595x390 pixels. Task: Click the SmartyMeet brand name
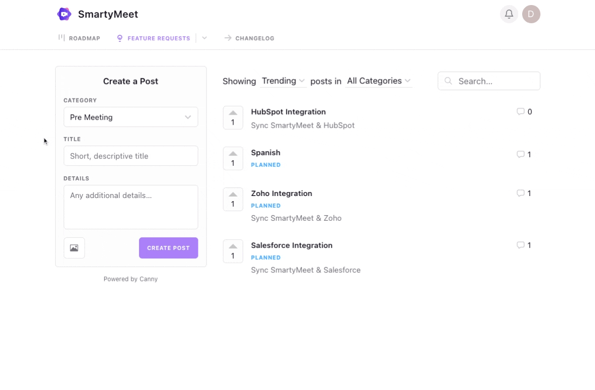tap(108, 15)
